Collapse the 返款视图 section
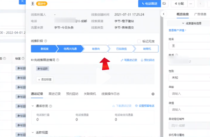Viewport: 210px width, 137px height. 33,132
